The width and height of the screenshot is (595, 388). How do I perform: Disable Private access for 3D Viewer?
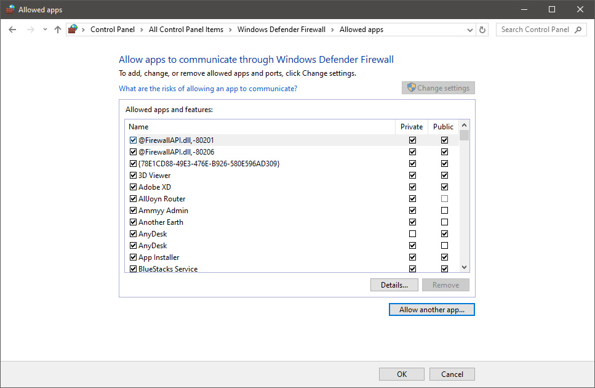pos(412,176)
